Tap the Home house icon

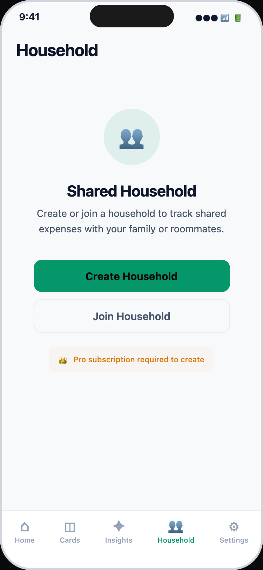(x=25, y=526)
